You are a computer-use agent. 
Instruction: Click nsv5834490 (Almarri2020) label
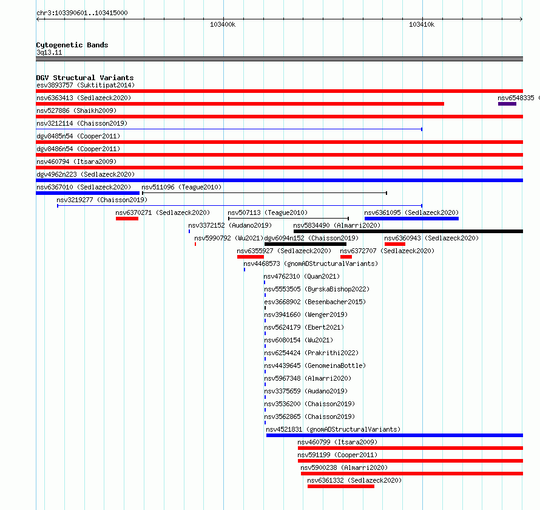tap(337, 225)
